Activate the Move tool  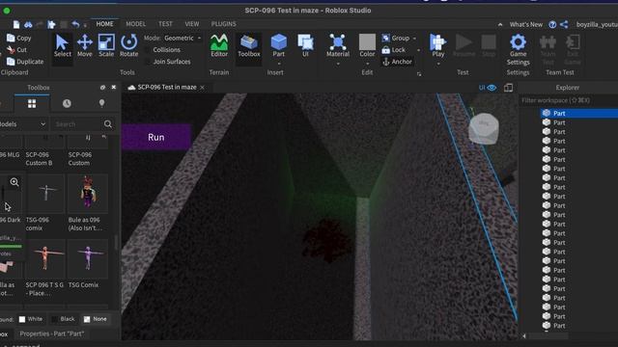tap(84, 46)
